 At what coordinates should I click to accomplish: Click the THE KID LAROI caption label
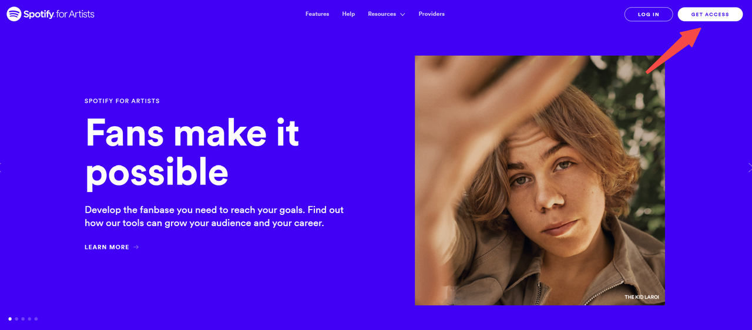tap(642, 297)
